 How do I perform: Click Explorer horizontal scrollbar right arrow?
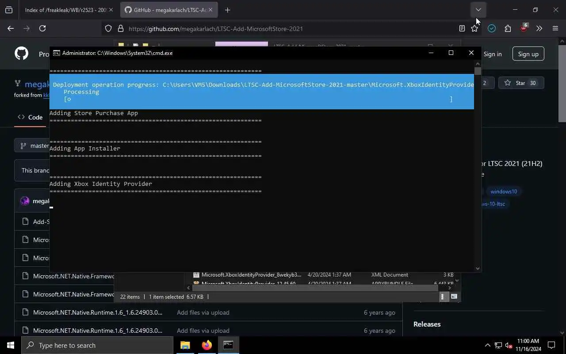[x=450, y=288]
